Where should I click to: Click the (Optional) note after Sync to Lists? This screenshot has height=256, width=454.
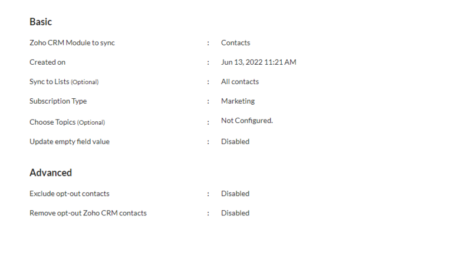[x=85, y=82]
